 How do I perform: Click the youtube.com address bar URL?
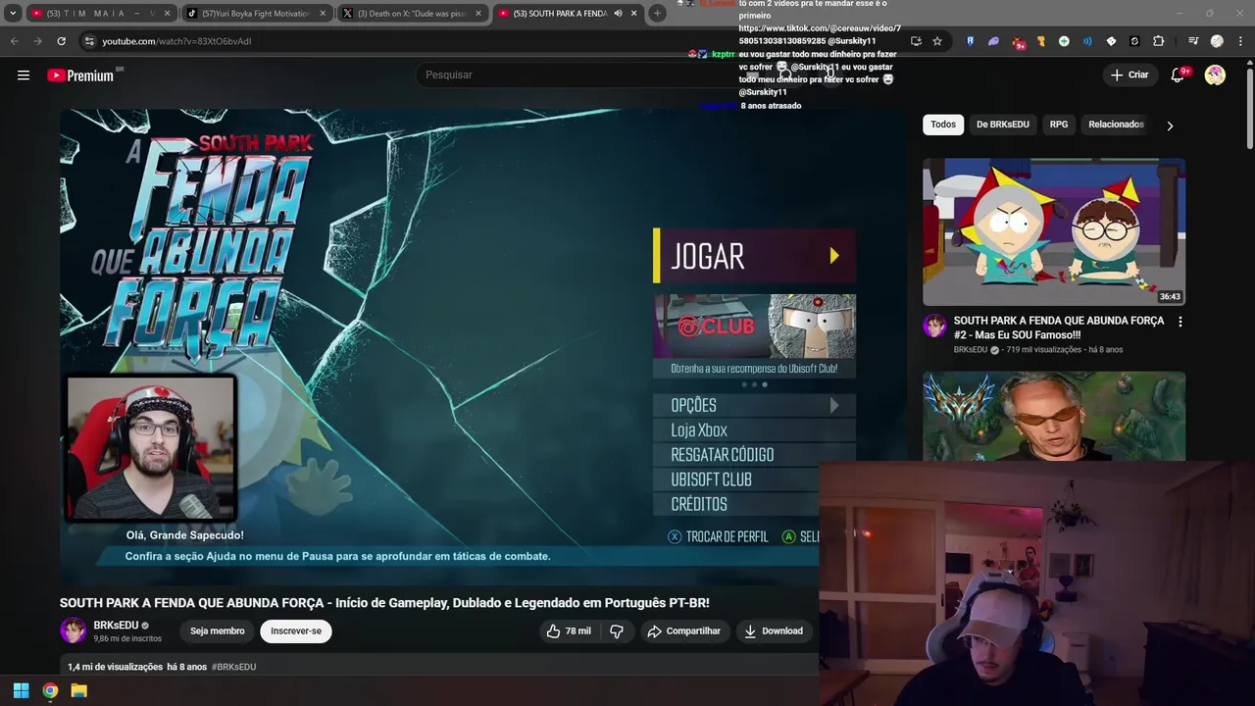[x=176, y=41]
